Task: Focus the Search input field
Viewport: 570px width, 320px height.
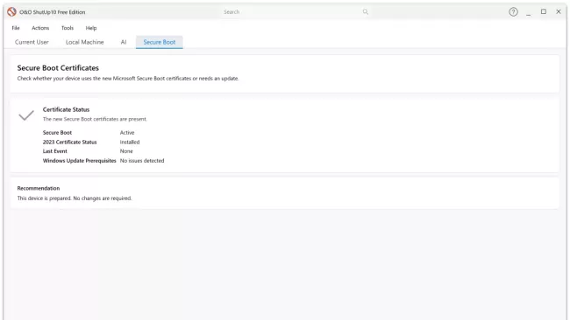Action: click(x=295, y=12)
